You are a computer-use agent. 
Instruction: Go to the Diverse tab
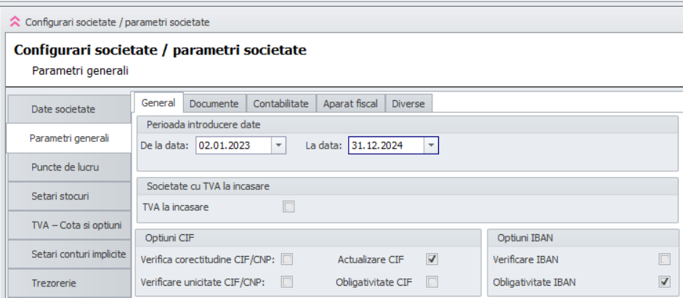tap(408, 104)
